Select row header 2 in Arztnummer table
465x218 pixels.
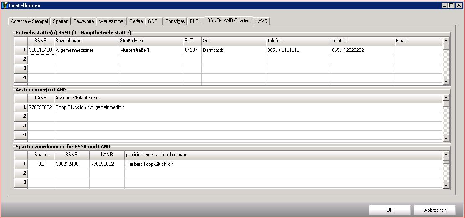tap(21, 116)
